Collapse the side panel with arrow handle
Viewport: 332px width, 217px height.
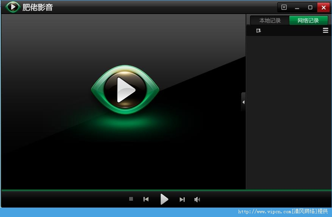[x=244, y=102]
